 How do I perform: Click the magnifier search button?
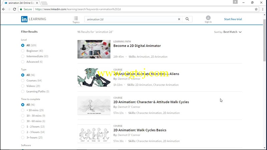(187, 19)
